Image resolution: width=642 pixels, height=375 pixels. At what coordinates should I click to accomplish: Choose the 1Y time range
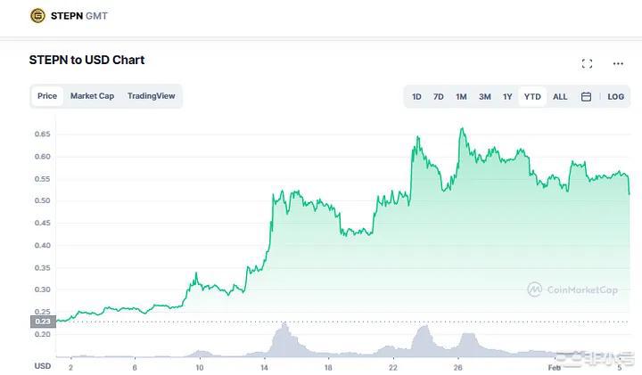(x=507, y=96)
